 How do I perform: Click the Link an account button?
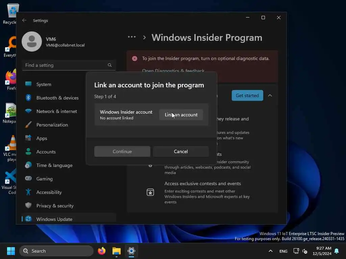click(181, 115)
